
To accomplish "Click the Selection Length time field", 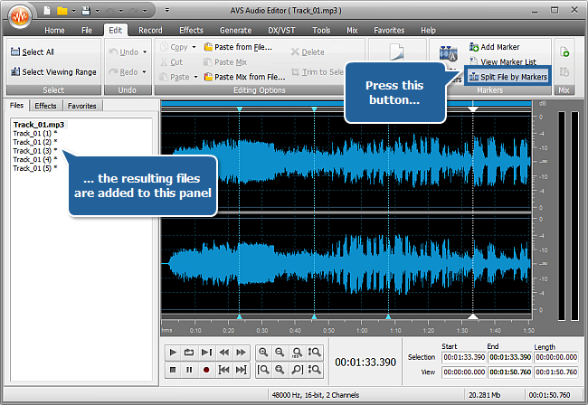I will [x=556, y=357].
